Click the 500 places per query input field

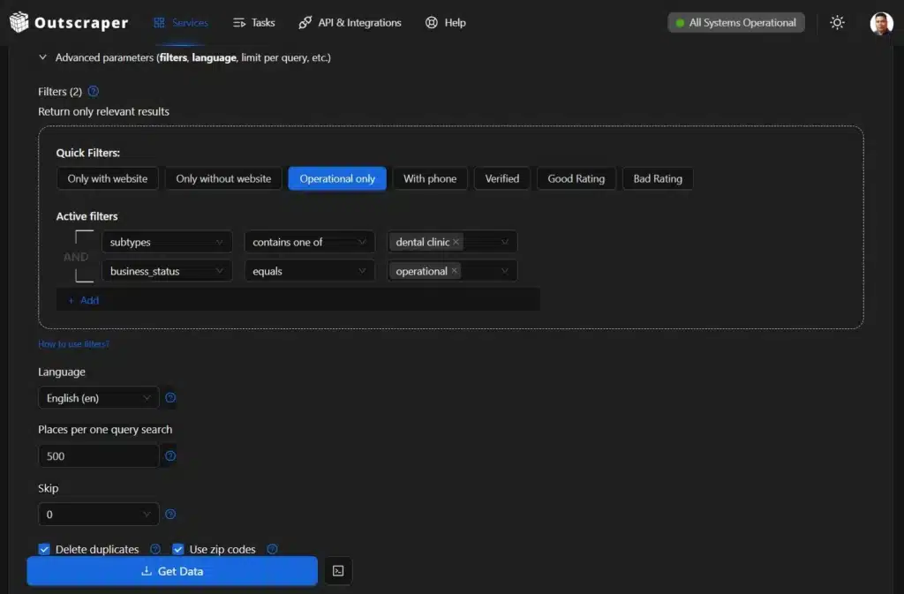[98, 455]
